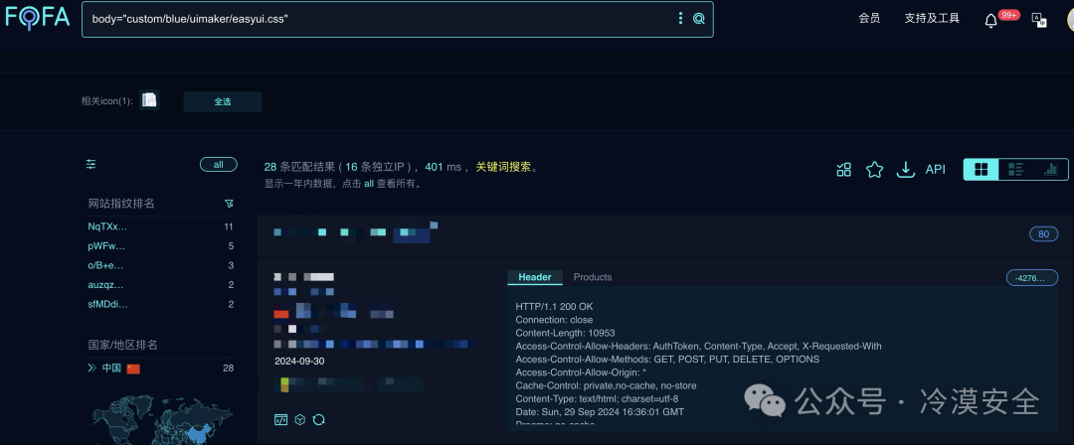
Task: Open the search bar three-dot options
Action: [x=680, y=19]
